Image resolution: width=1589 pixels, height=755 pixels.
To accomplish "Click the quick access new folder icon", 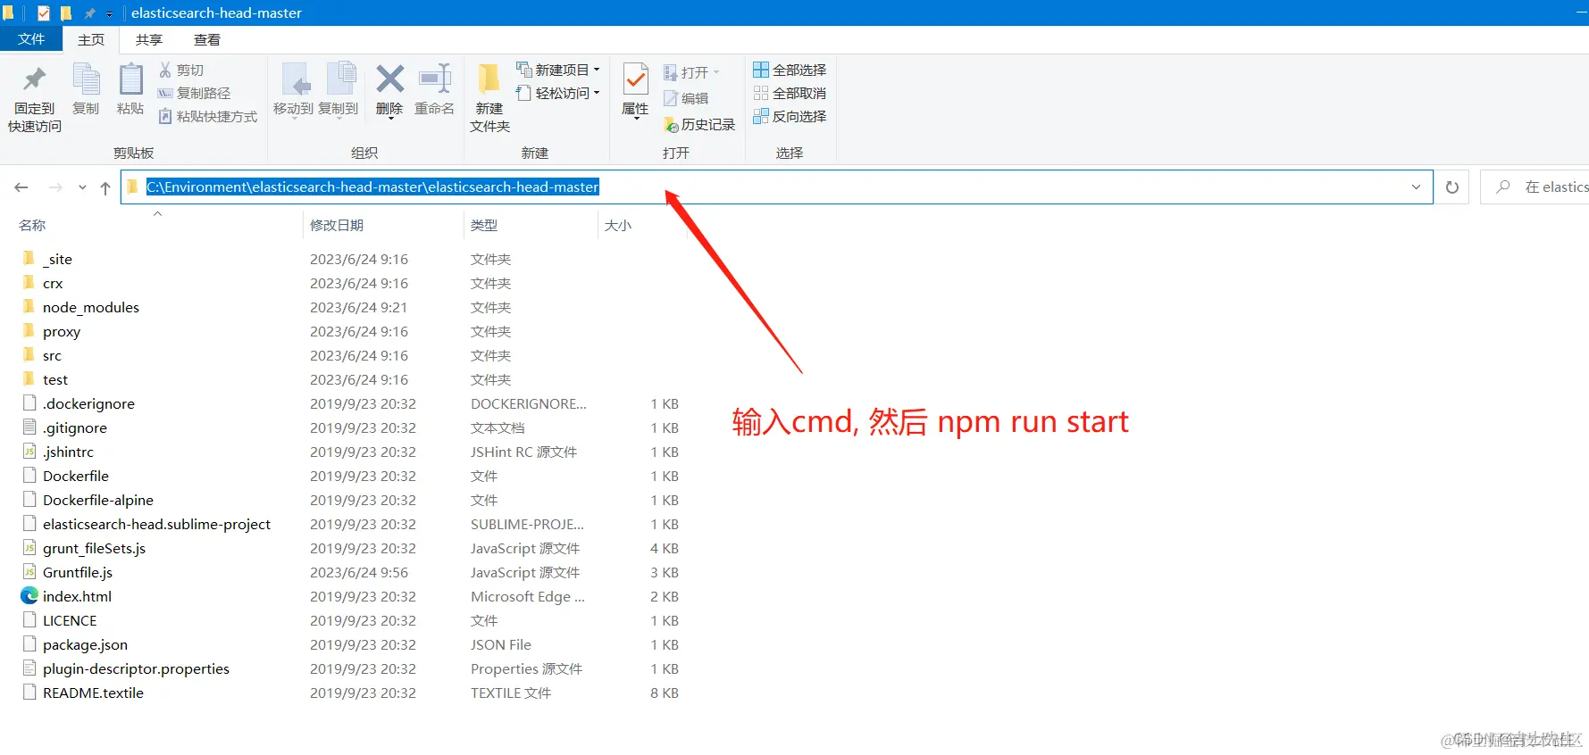I will coord(66,13).
